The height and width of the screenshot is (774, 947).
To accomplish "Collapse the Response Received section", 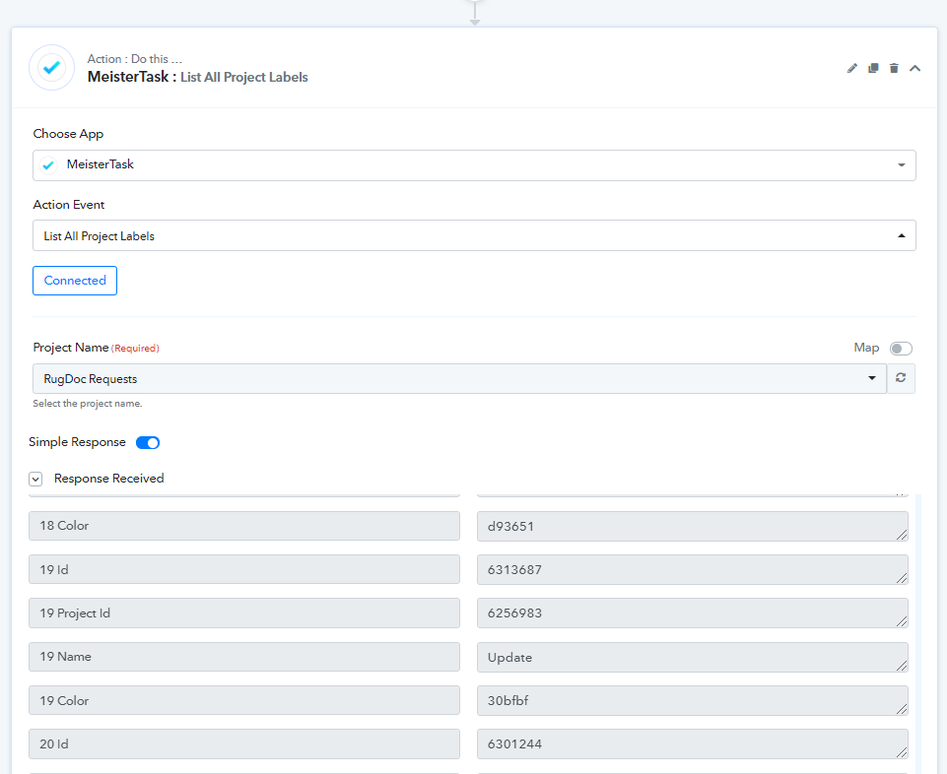I will pyautogui.click(x=35, y=479).
